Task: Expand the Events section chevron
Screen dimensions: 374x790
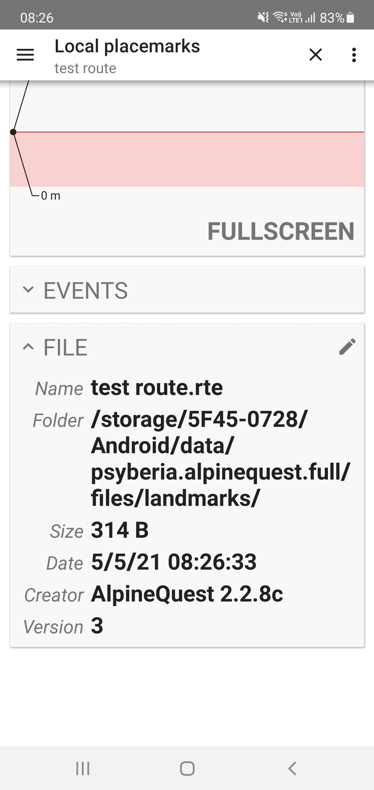Action: click(x=28, y=290)
